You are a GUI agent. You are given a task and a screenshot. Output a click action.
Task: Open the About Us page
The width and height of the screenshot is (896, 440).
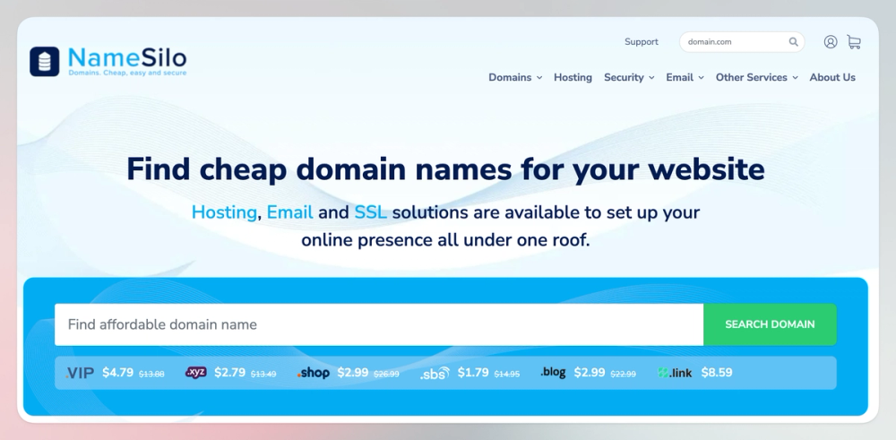[832, 77]
